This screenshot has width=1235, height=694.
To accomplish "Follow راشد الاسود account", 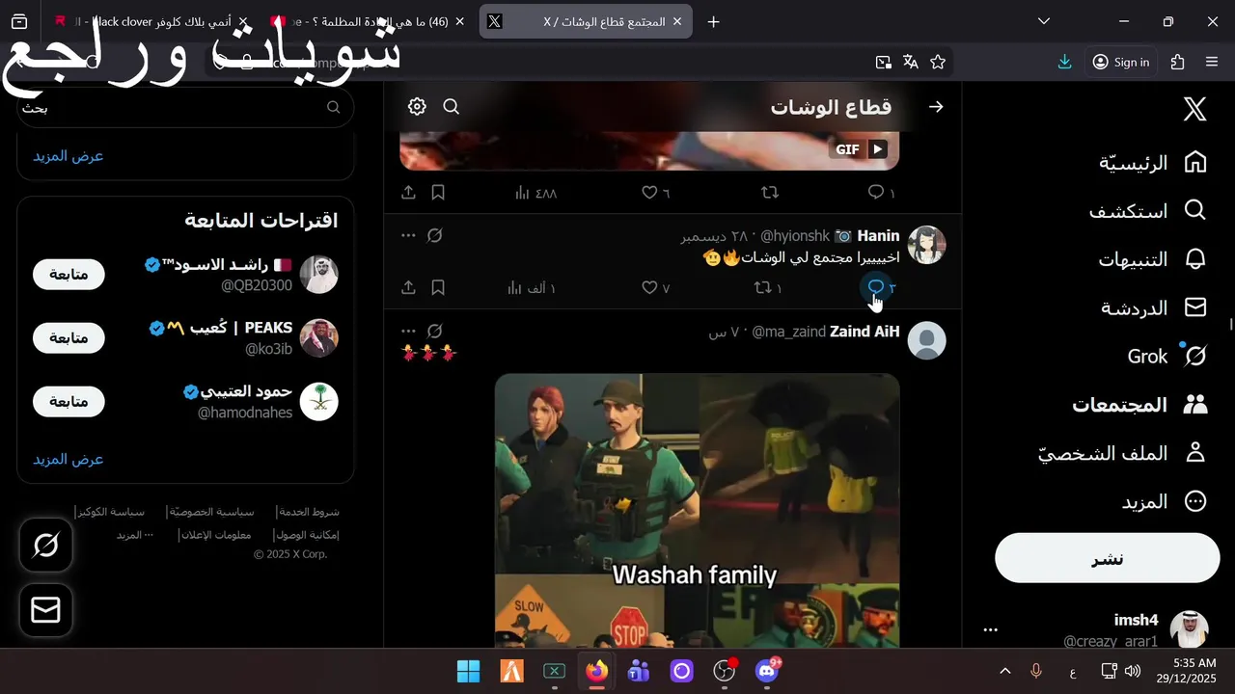I will click(x=69, y=274).
